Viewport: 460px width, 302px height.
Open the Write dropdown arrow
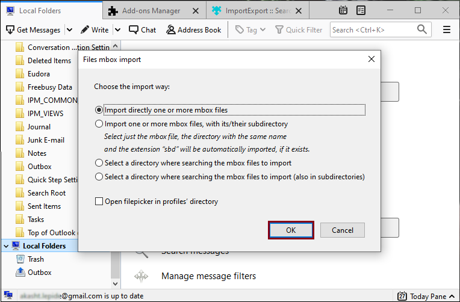(117, 30)
